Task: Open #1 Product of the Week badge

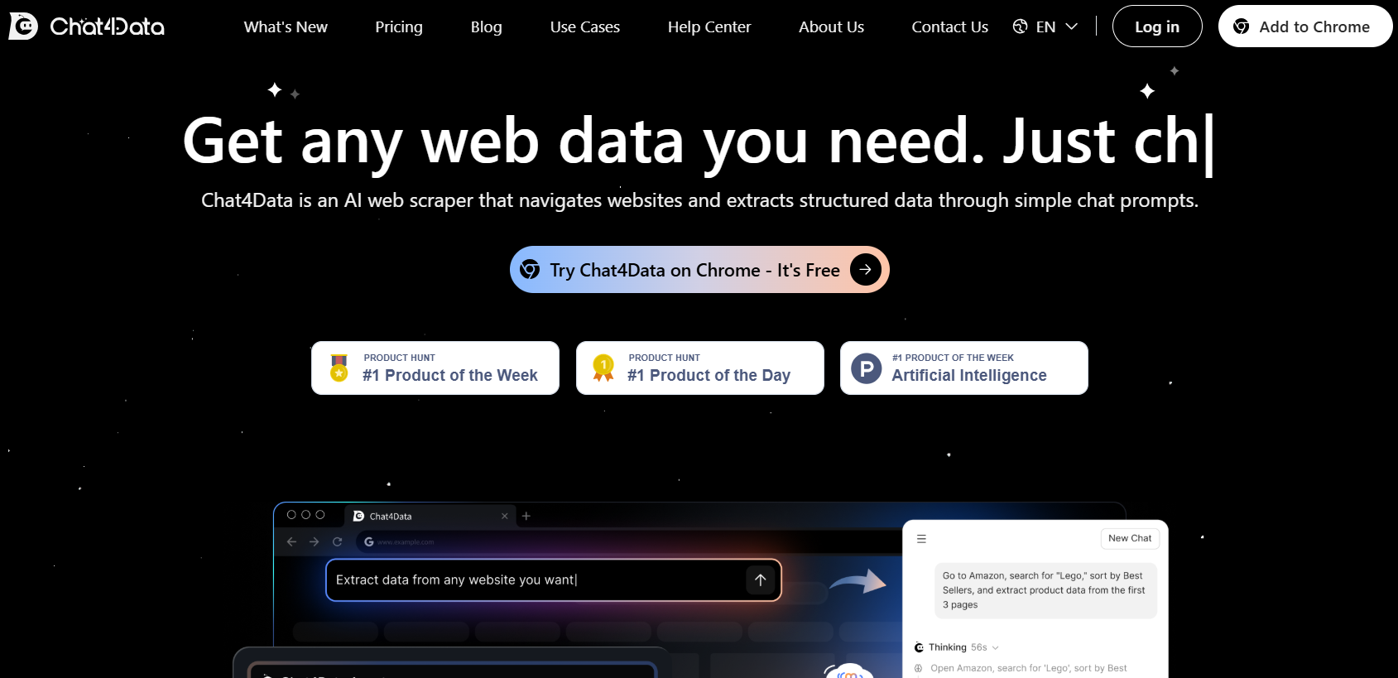Action: coord(435,368)
